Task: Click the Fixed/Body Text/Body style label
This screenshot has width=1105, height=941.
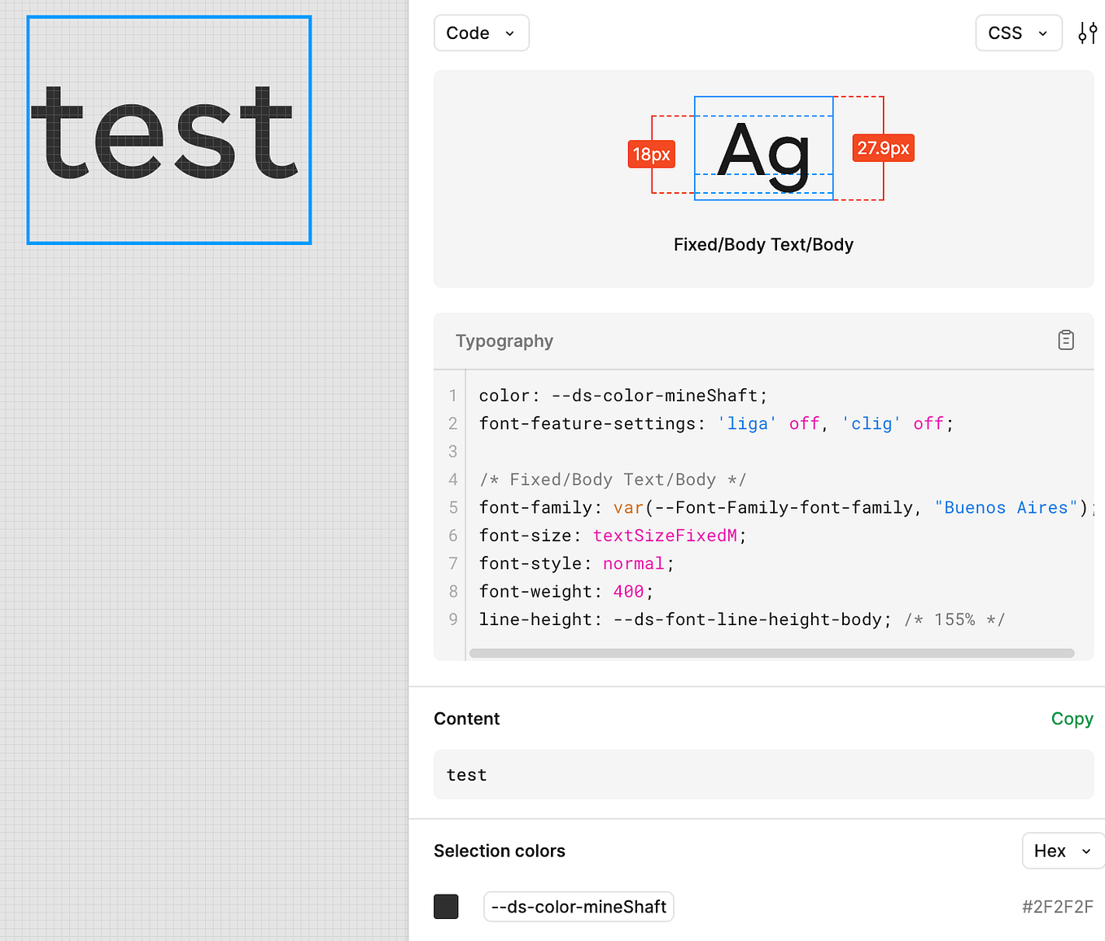Action: pos(763,244)
